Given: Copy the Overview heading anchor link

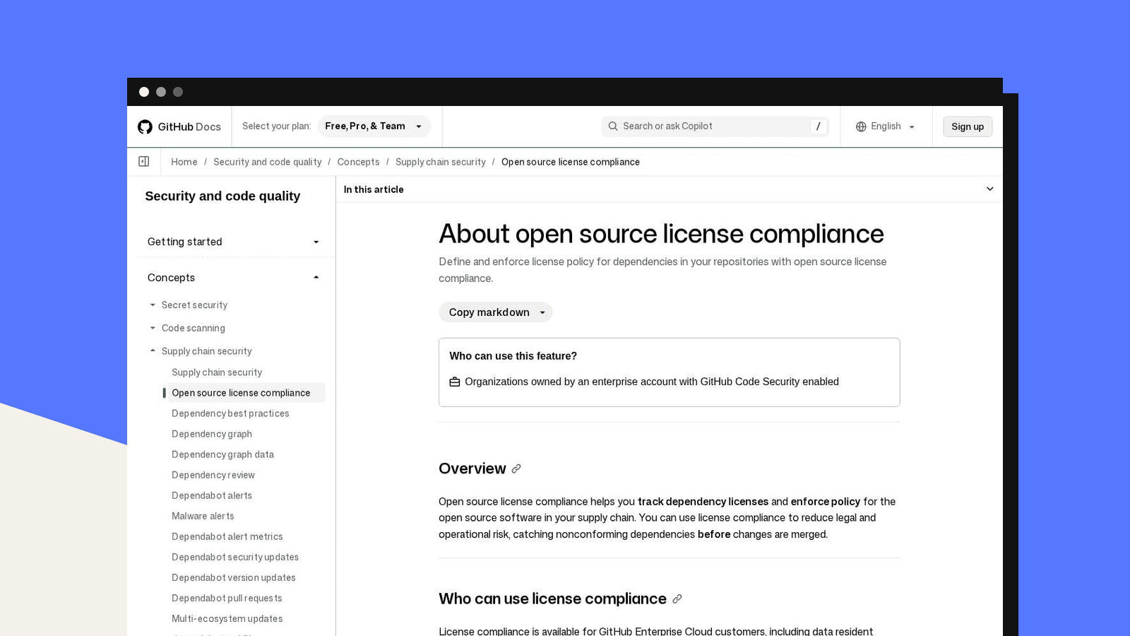Looking at the screenshot, I should (x=516, y=469).
